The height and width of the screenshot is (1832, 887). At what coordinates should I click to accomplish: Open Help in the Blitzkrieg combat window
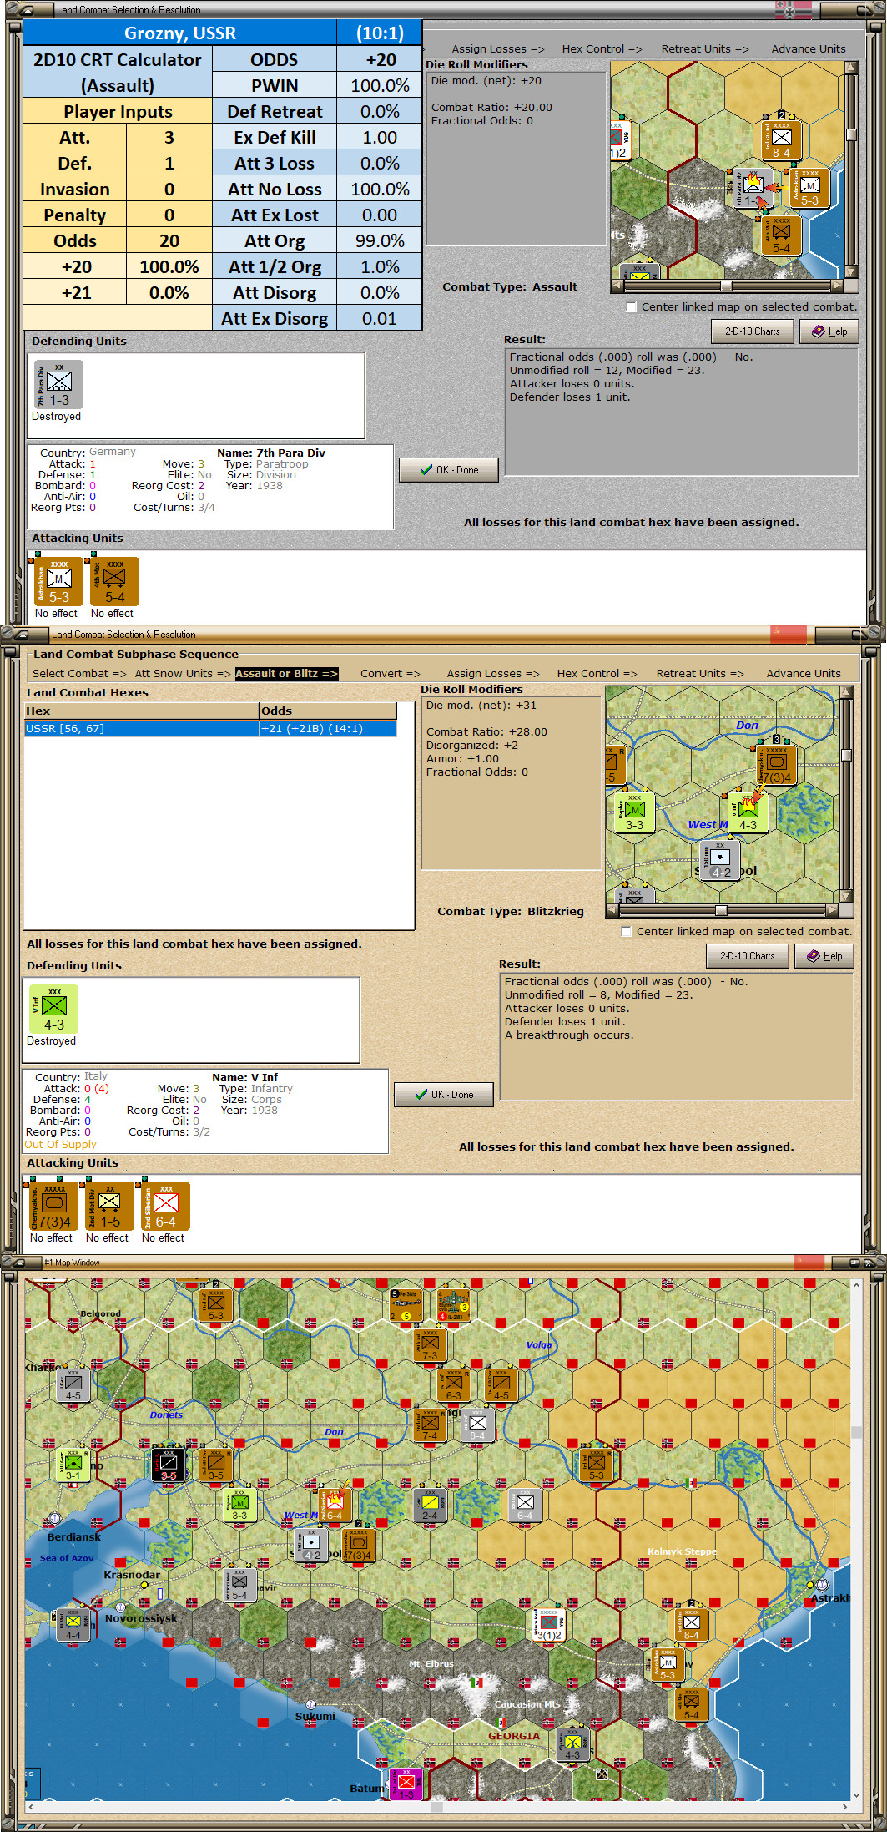(824, 956)
